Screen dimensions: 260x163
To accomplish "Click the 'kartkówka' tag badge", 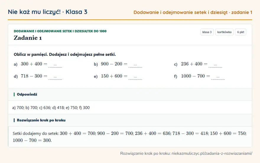I will [224, 32].
